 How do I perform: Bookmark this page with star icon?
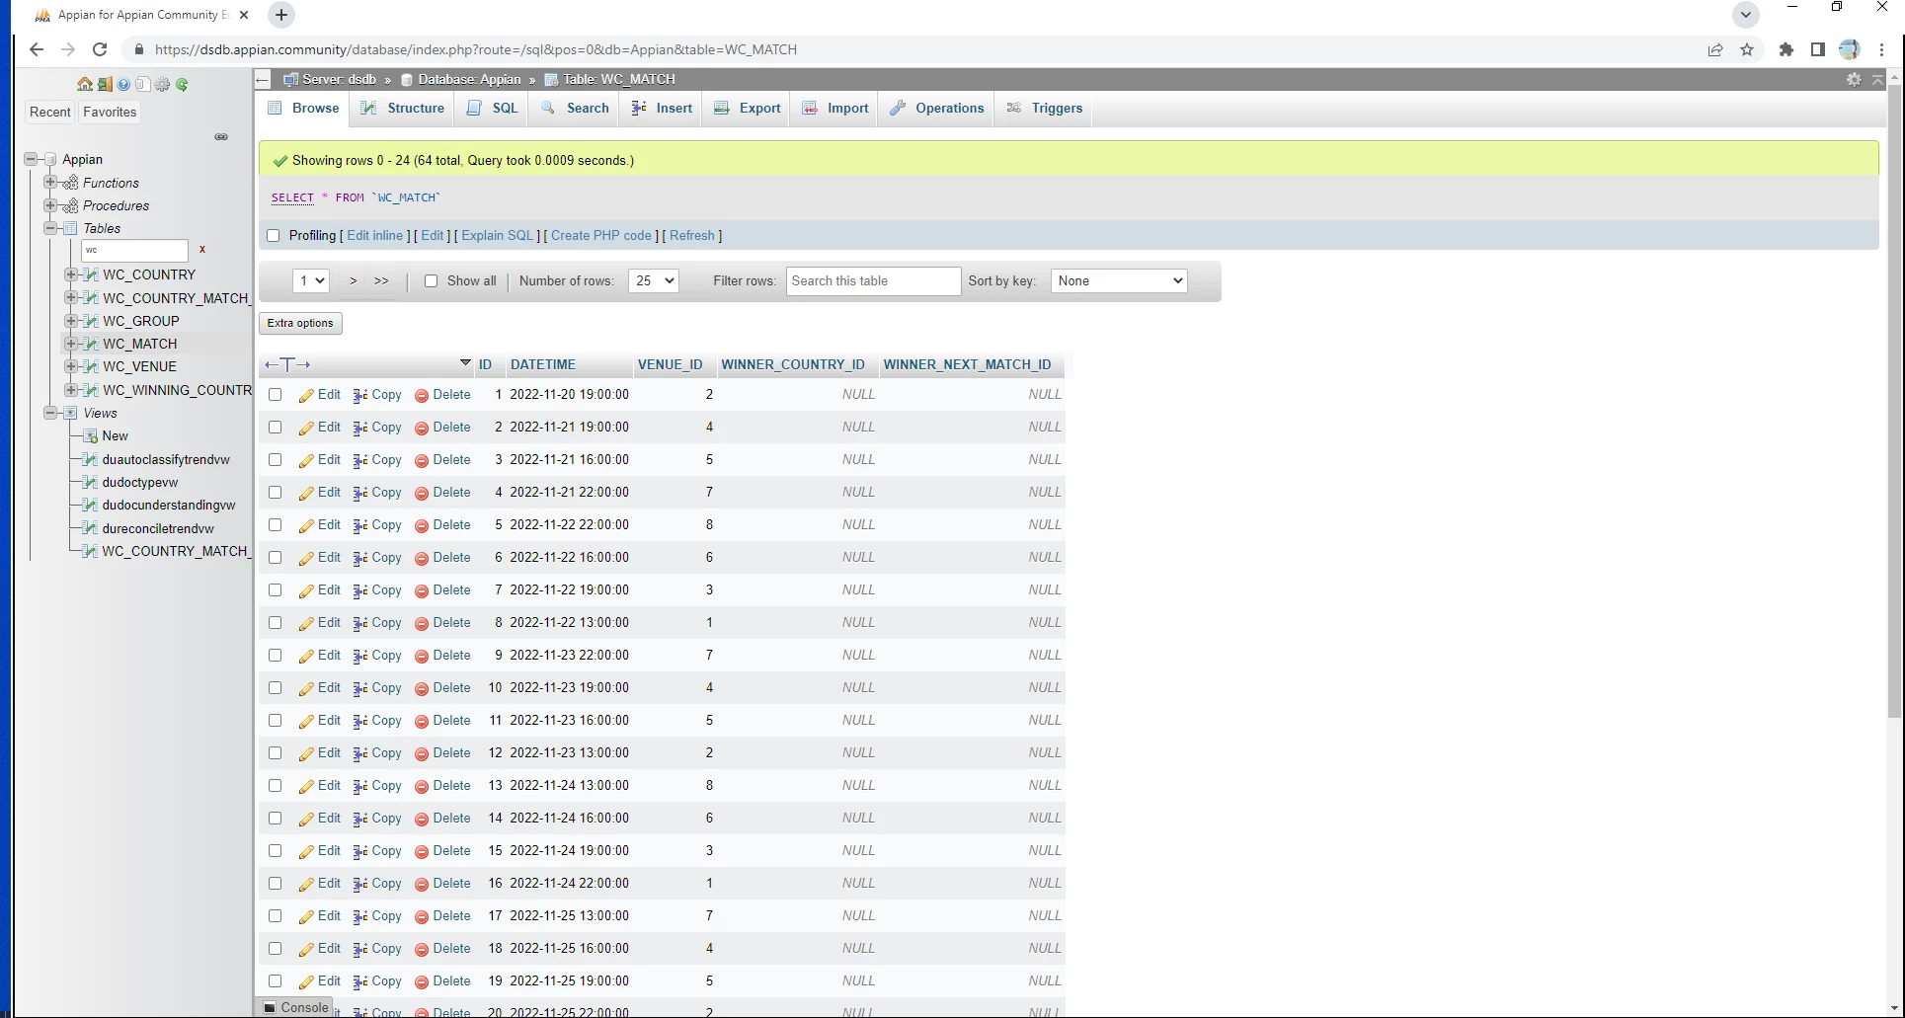[x=1747, y=49]
